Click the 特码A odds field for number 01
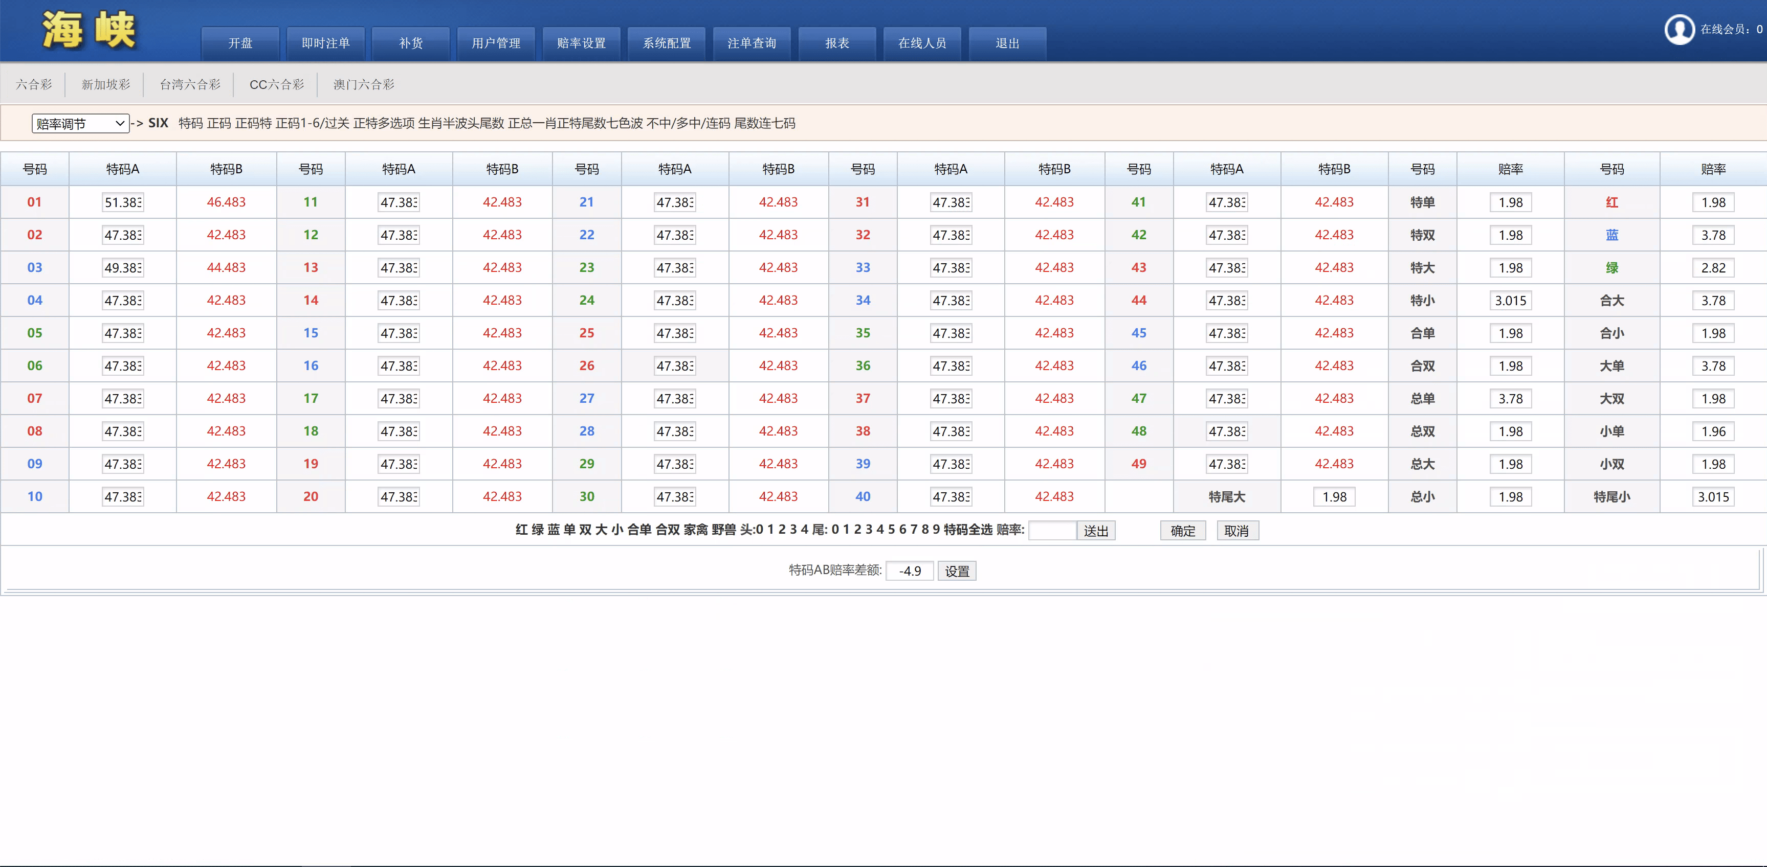Screen dimensions: 1767x867 tap(123, 202)
